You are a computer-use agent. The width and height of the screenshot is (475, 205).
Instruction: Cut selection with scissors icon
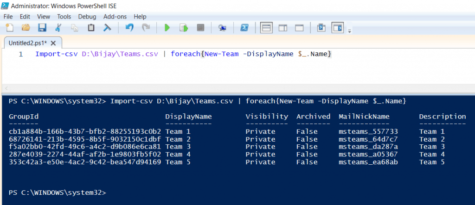(x=58, y=28)
